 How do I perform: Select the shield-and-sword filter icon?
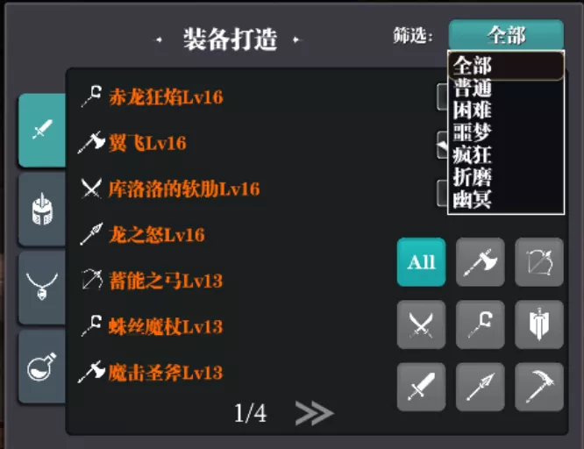[539, 324]
